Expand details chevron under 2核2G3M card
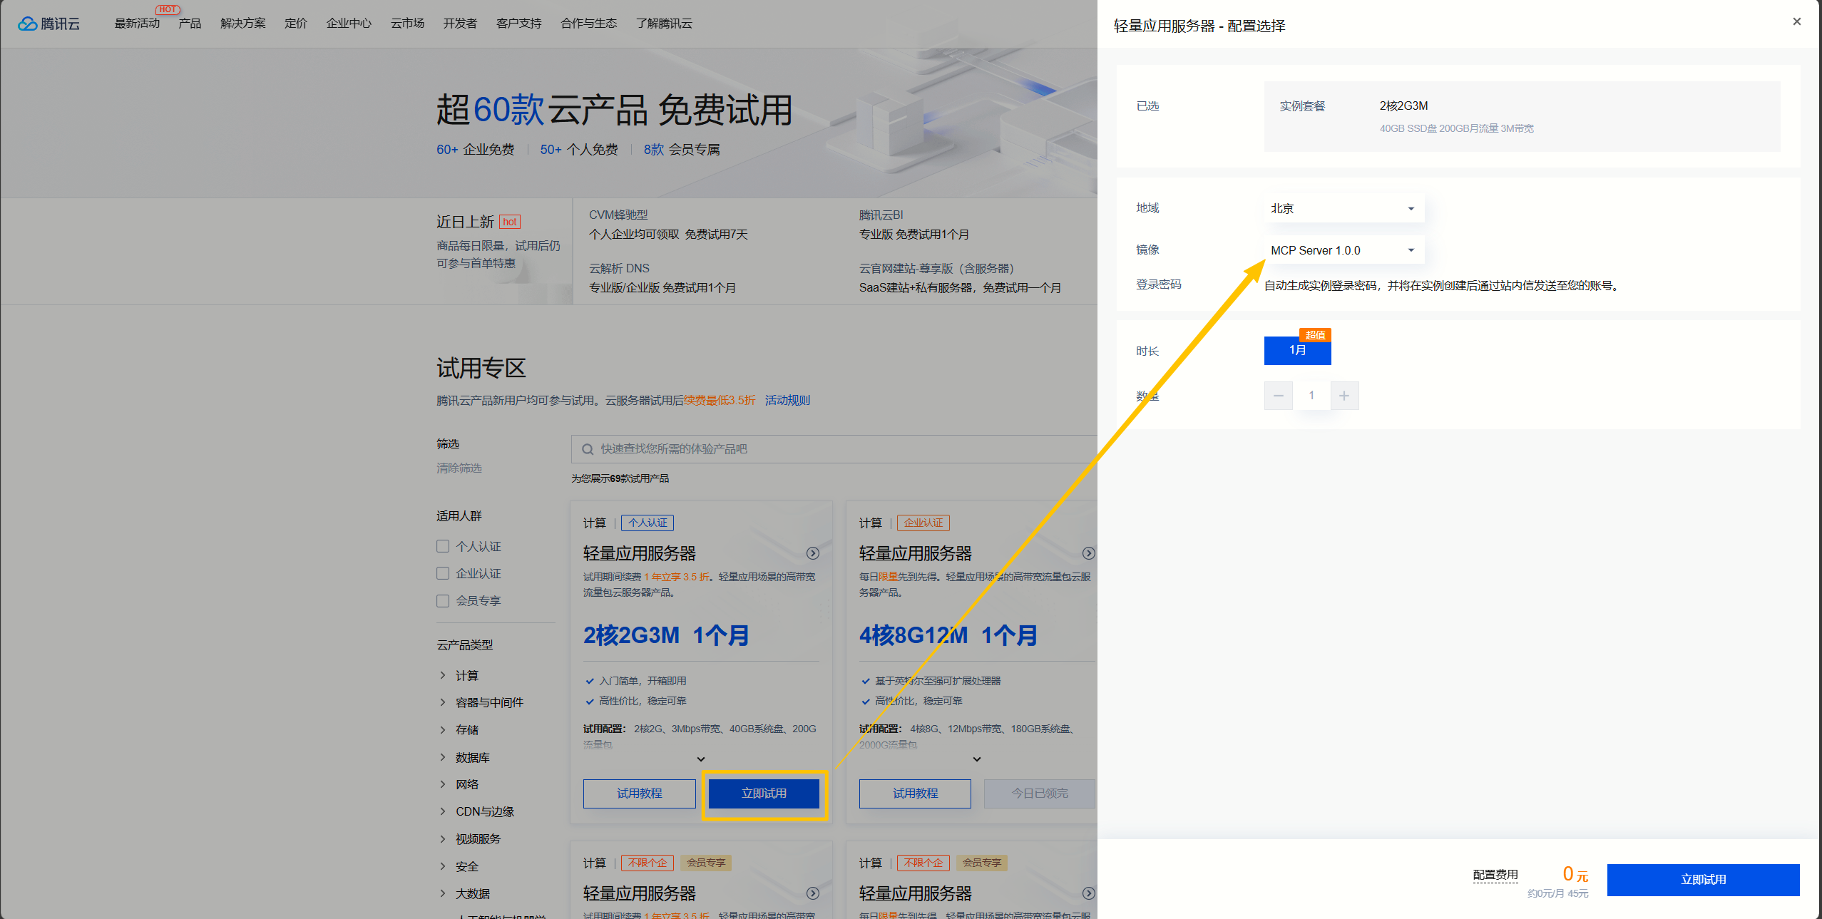 tap(701, 759)
